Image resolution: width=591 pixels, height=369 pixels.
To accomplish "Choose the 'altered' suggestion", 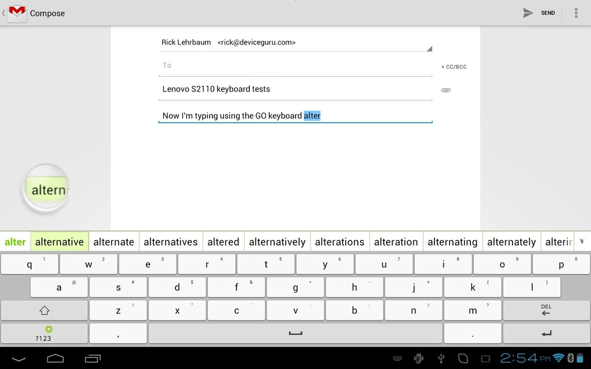I will (223, 242).
